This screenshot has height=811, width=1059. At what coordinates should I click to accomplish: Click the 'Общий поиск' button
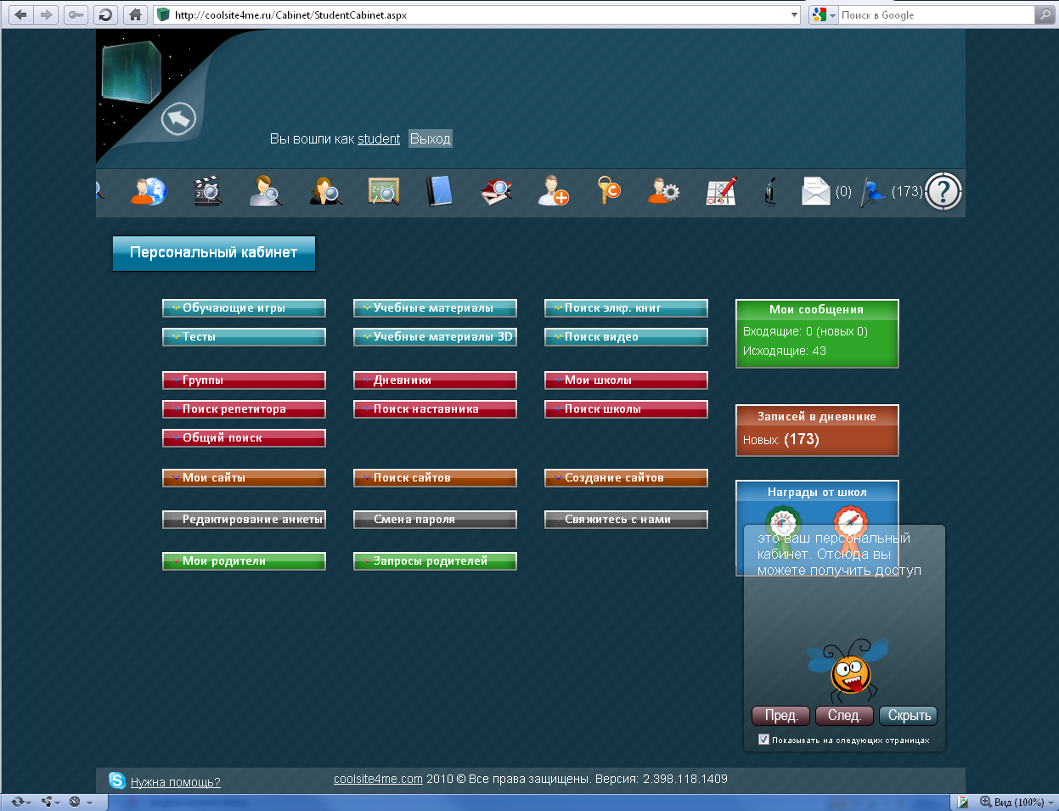pyautogui.click(x=244, y=438)
